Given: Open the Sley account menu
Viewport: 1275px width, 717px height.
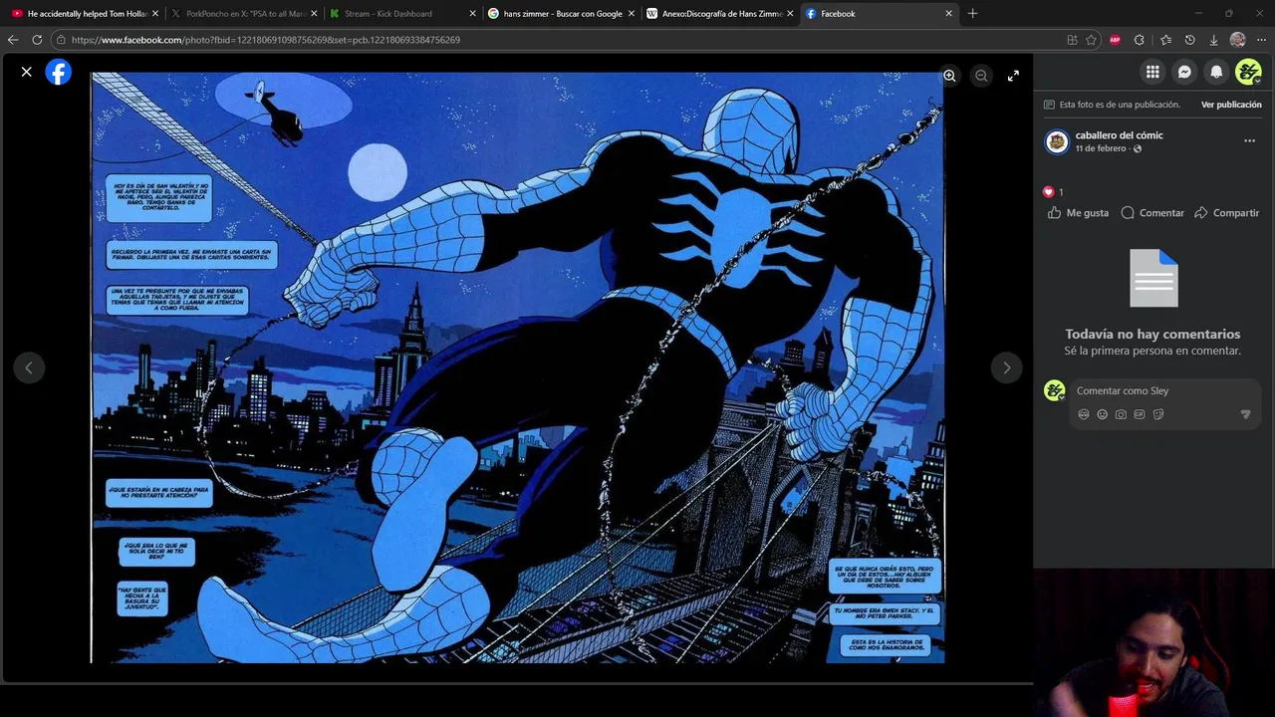Looking at the screenshot, I should 1248,72.
